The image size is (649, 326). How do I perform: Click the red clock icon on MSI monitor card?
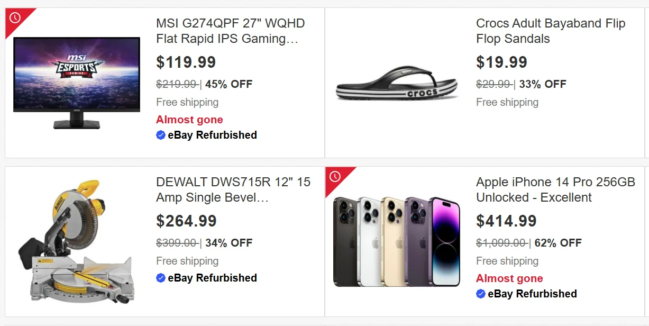click(15, 18)
